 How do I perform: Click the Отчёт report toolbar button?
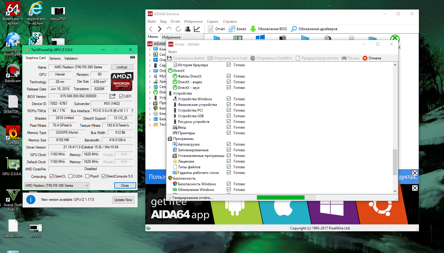click(216, 29)
